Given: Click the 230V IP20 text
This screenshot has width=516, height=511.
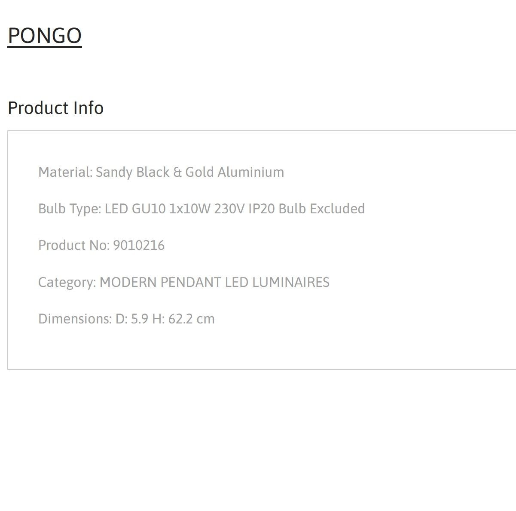Looking at the screenshot, I should click(245, 209).
